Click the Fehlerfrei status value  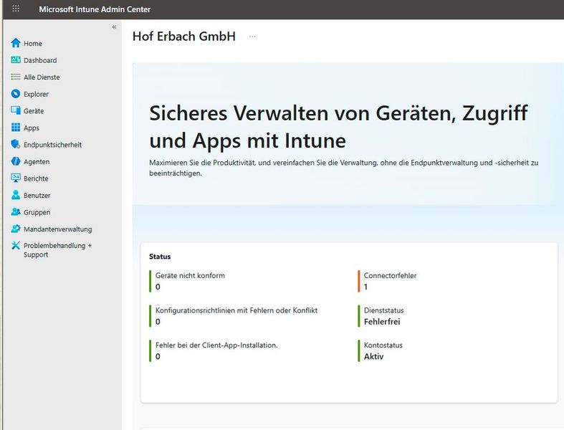pos(382,322)
